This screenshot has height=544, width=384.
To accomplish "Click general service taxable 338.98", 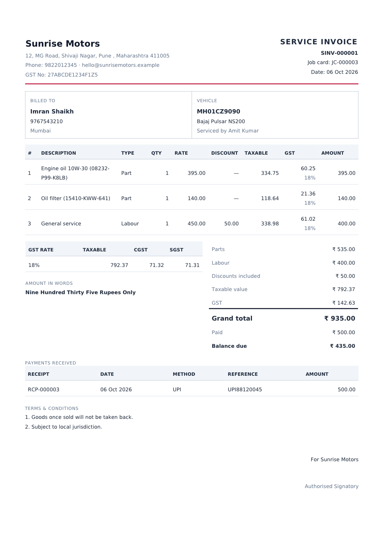I will 270,223.
